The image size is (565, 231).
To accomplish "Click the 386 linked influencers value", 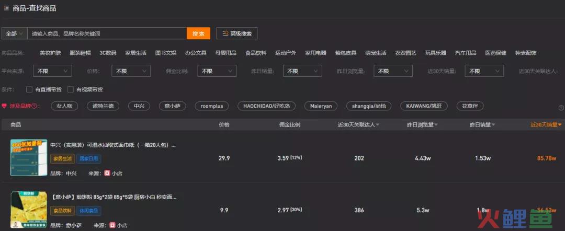I will (359, 210).
